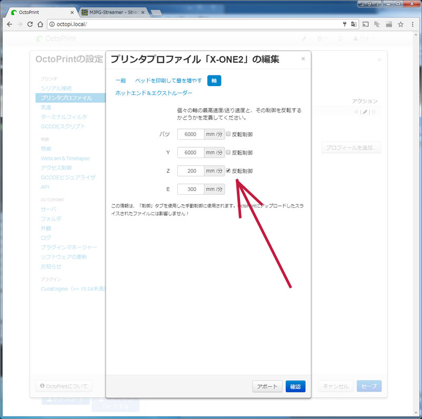Click the OctoPrint logo in navbar
This screenshot has width=422, height=419.
coord(56,39)
